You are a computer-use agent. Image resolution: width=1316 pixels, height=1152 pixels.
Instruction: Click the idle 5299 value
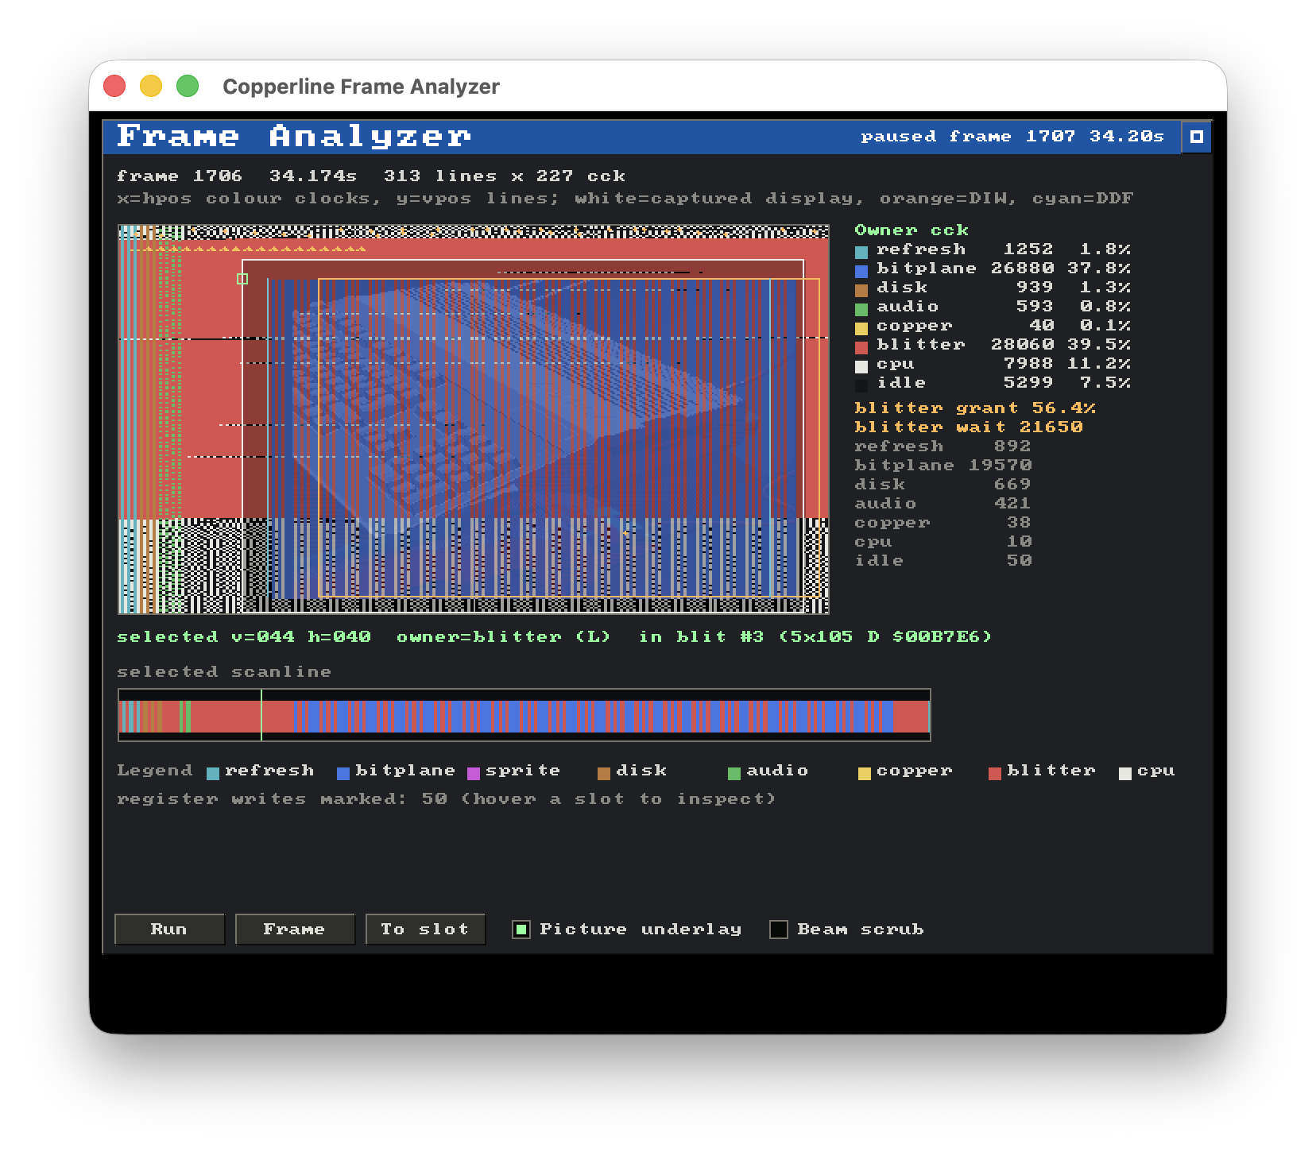(1028, 382)
